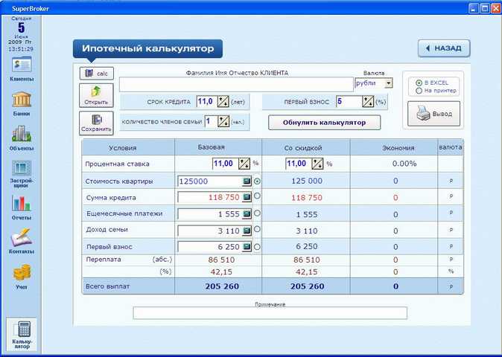The image size is (502, 357).
Task: Open calculator icon in Ежемесячные платежи field
Action: 247,213
